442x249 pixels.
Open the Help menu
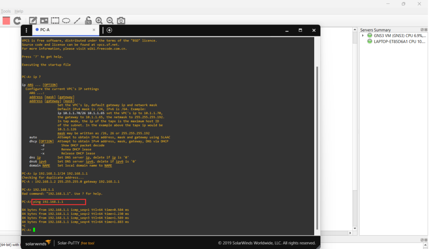tap(19, 11)
